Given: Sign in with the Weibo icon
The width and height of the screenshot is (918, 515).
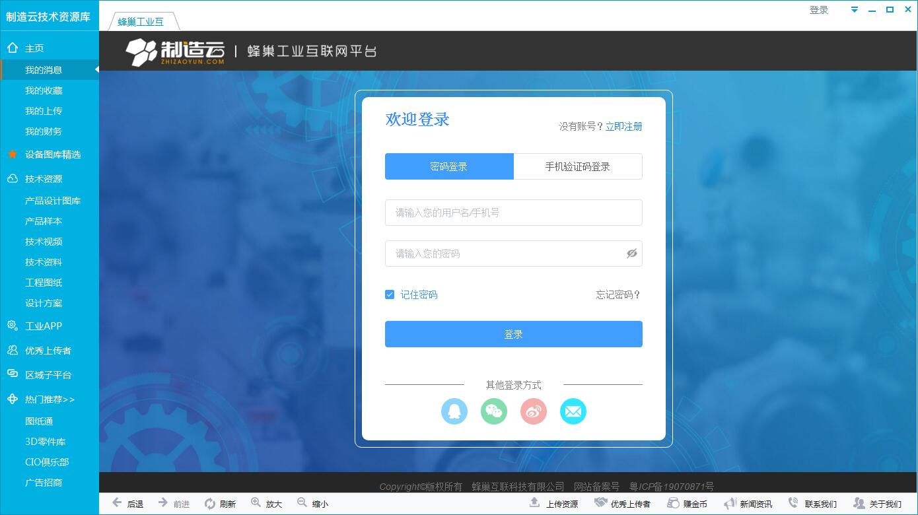Looking at the screenshot, I should point(534,411).
